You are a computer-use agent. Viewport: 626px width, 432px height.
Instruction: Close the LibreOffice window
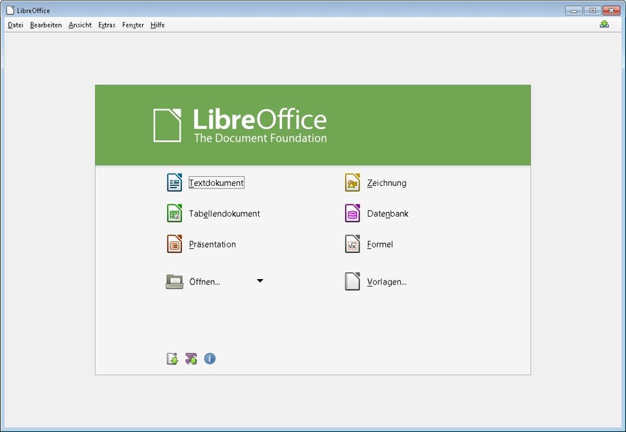coord(611,11)
